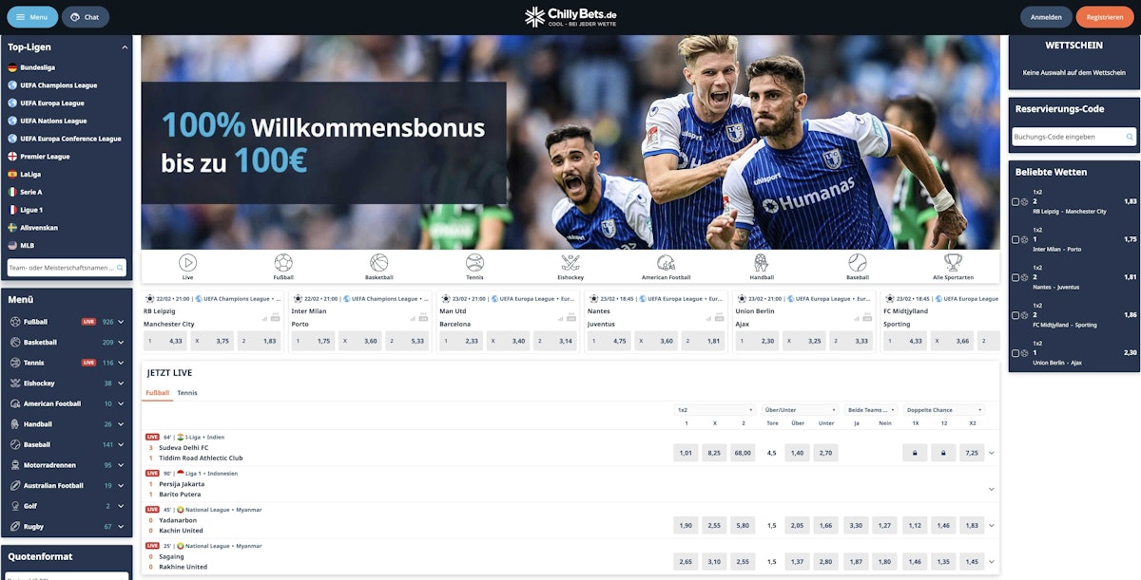This screenshot has width=1141, height=580.
Task: Click the search icon in Buchungs-Code field
Action: point(1129,137)
